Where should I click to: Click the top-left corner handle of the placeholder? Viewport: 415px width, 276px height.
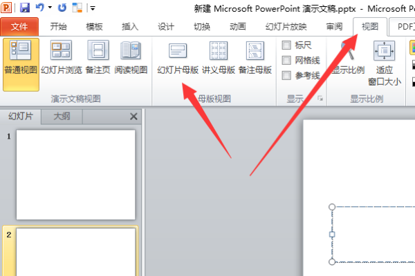[x=332, y=207]
